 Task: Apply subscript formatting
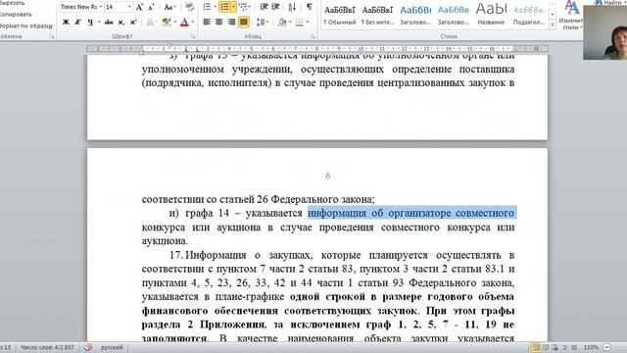(x=121, y=23)
